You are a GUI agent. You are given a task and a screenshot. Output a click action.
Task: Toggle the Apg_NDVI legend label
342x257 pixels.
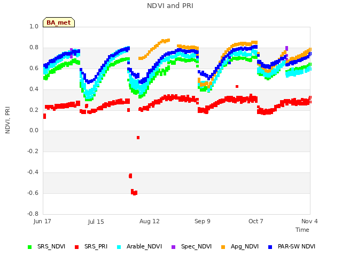245,246
